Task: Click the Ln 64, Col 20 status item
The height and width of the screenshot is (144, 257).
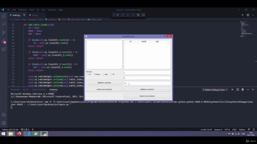Action: (206, 130)
